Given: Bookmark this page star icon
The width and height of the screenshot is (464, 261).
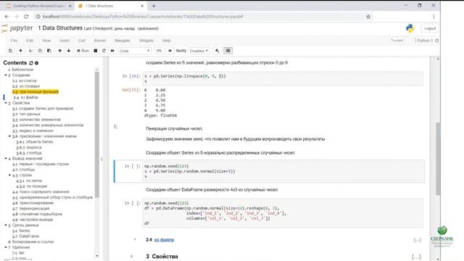Looking at the screenshot, I should click(x=368, y=17).
